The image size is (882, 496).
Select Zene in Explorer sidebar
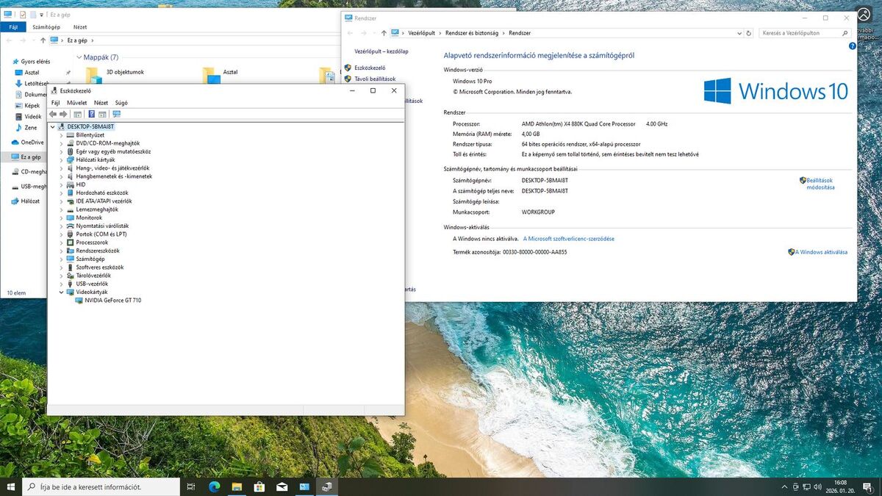(x=26, y=128)
